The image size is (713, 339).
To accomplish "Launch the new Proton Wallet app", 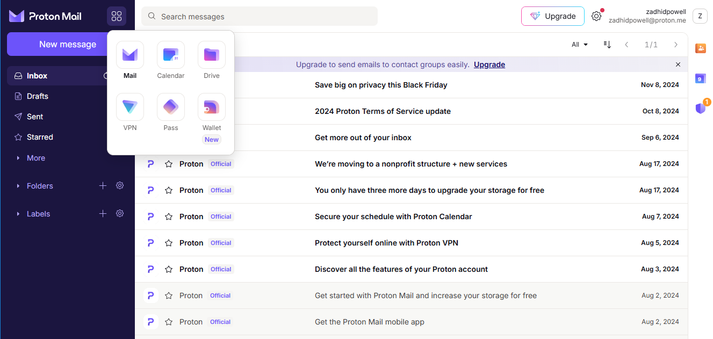I will click(211, 112).
